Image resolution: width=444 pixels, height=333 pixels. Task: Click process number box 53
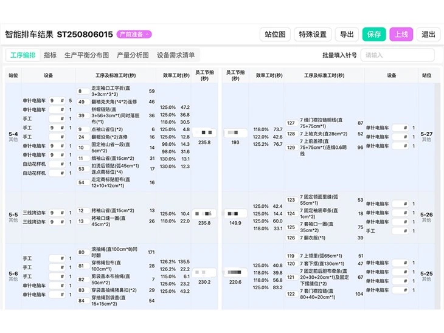coord(83,169)
